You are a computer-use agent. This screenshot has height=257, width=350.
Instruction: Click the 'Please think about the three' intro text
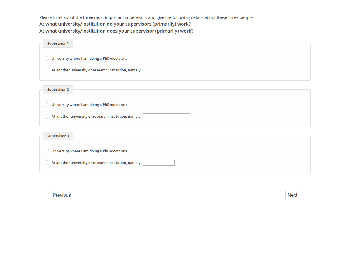(146, 17)
